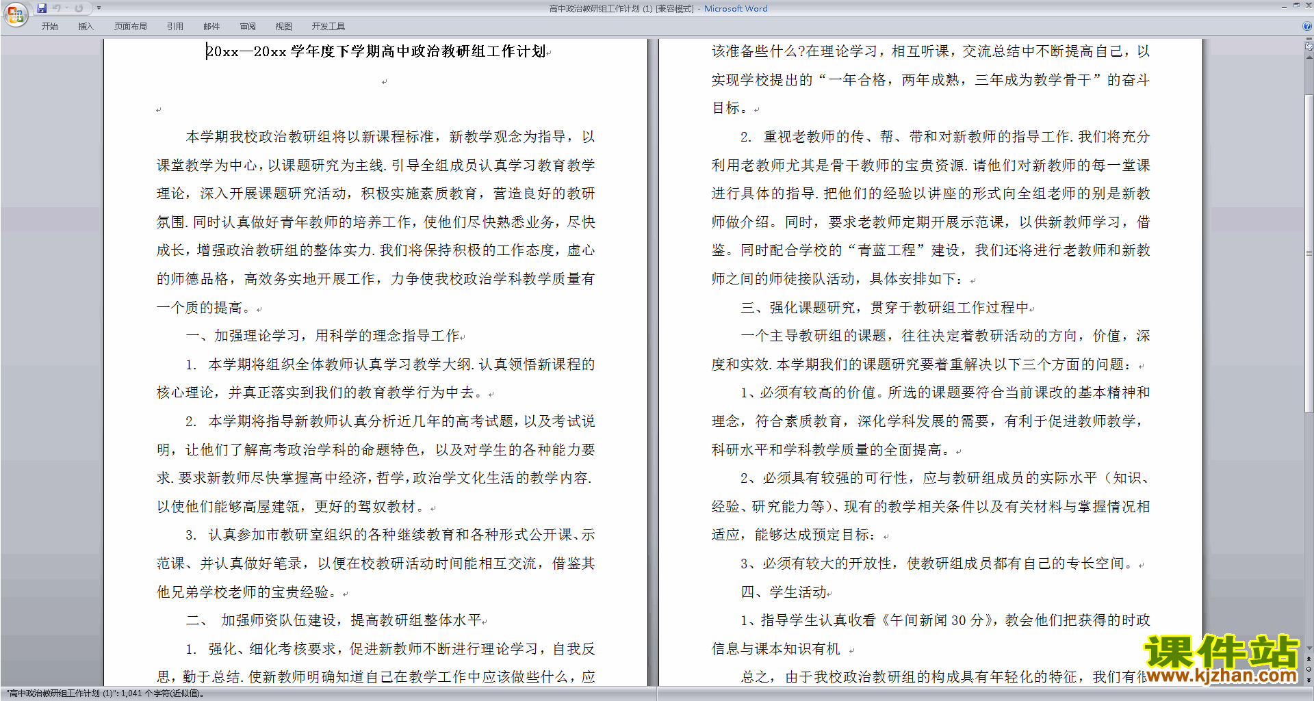Click the scrollbar up arrow
The image size is (1314, 701).
coord(1309,57)
